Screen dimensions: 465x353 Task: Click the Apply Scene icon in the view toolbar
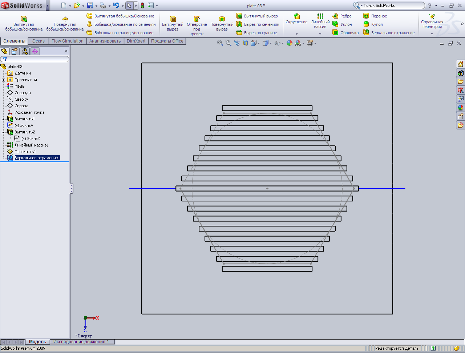point(298,43)
